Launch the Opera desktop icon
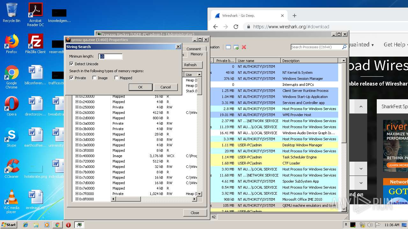Screen dimensions: 408x229 pos(11,107)
